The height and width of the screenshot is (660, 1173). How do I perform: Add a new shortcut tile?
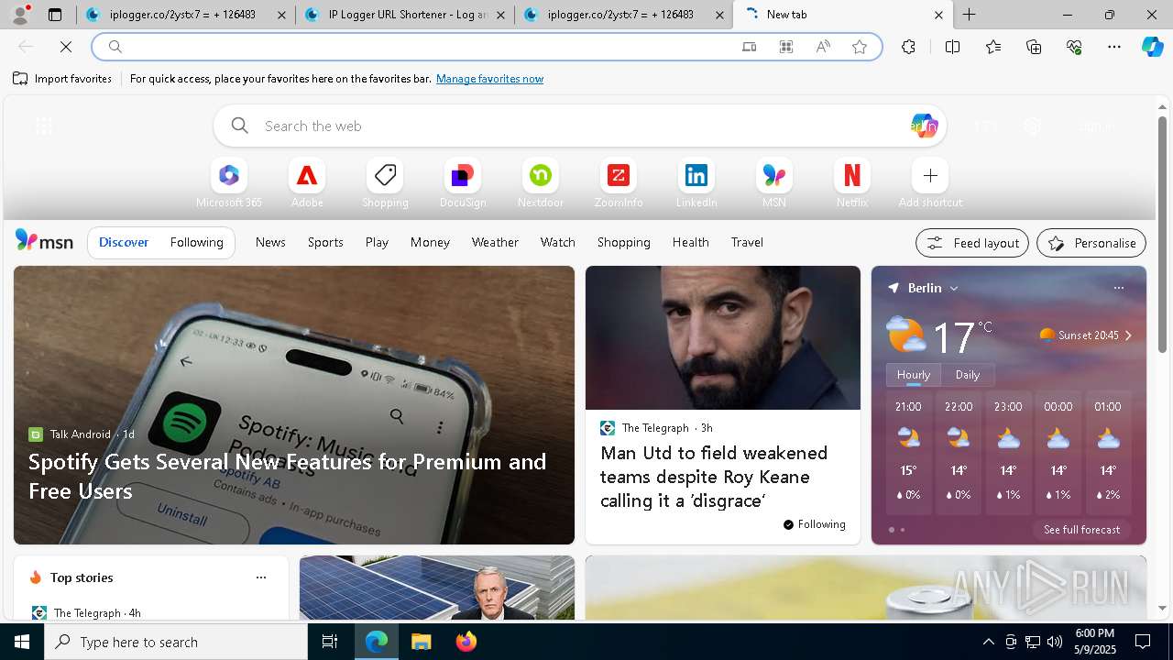930,183
